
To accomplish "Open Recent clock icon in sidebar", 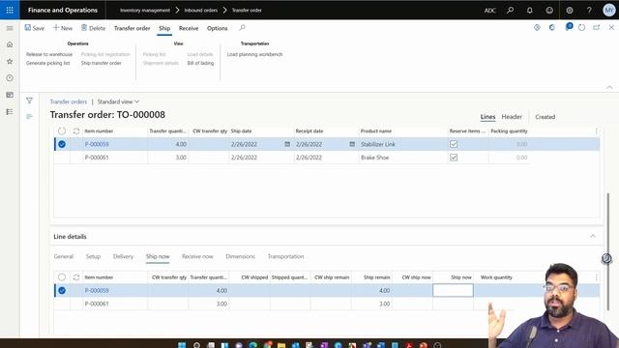I will [10, 78].
